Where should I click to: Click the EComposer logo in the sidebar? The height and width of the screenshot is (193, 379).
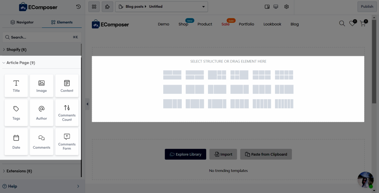[x=38, y=7]
